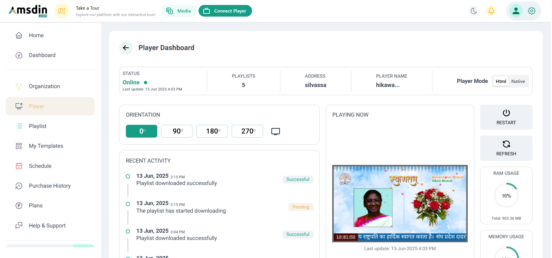Click the Schedule calendar icon
552x258 pixels.
[19, 166]
